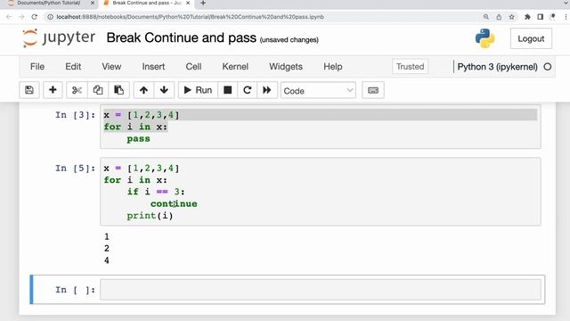Image resolution: width=570 pixels, height=321 pixels.
Task: Open the Insert menu
Action: pyautogui.click(x=153, y=67)
